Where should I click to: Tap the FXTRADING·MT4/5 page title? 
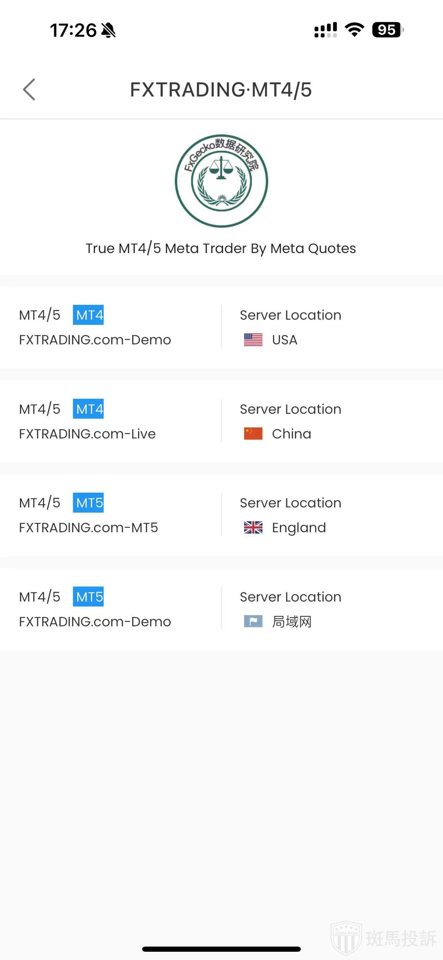click(221, 90)
